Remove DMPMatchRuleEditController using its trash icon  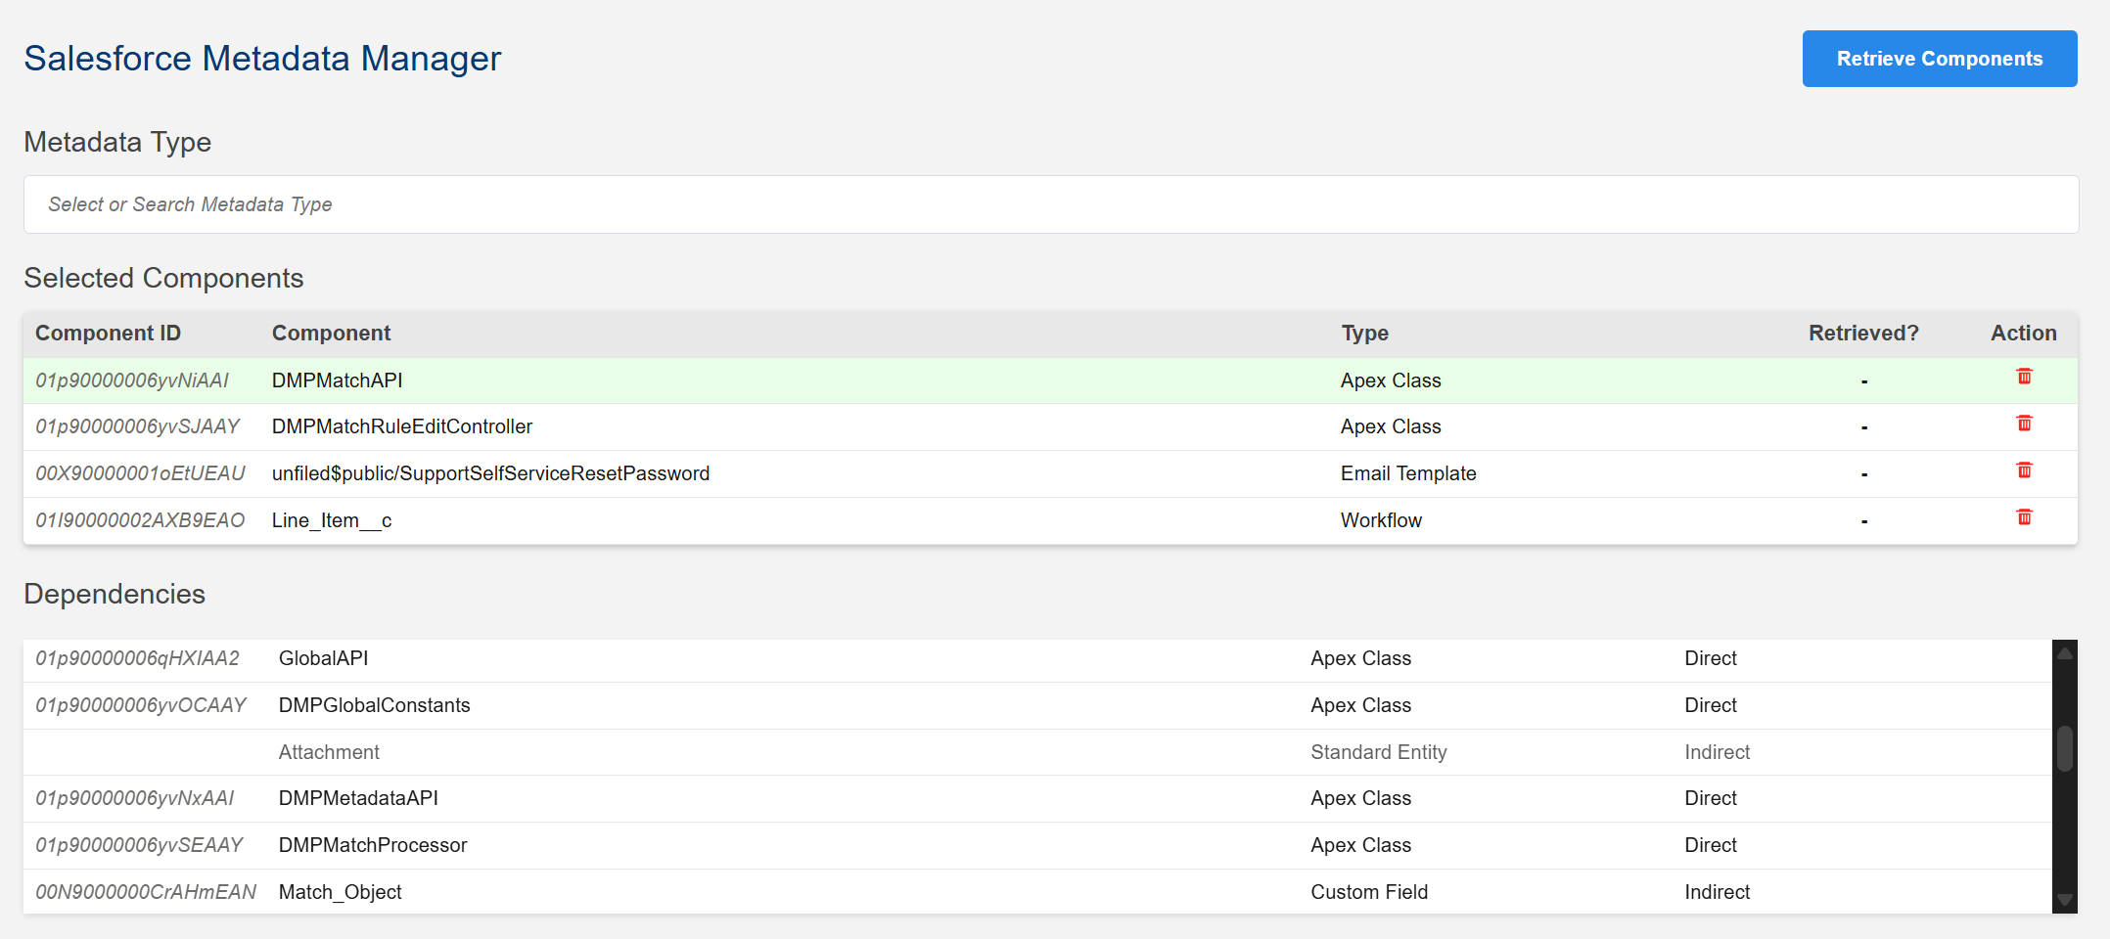[2024, 424]
